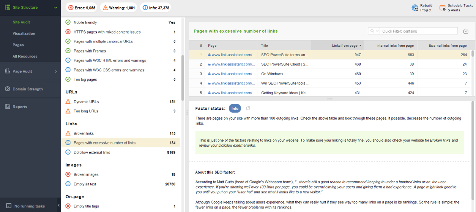The width and height of the screenshot is (476, 212).
Task: Click the Reports sidebar icon
Action: click(x=7, y=107)
